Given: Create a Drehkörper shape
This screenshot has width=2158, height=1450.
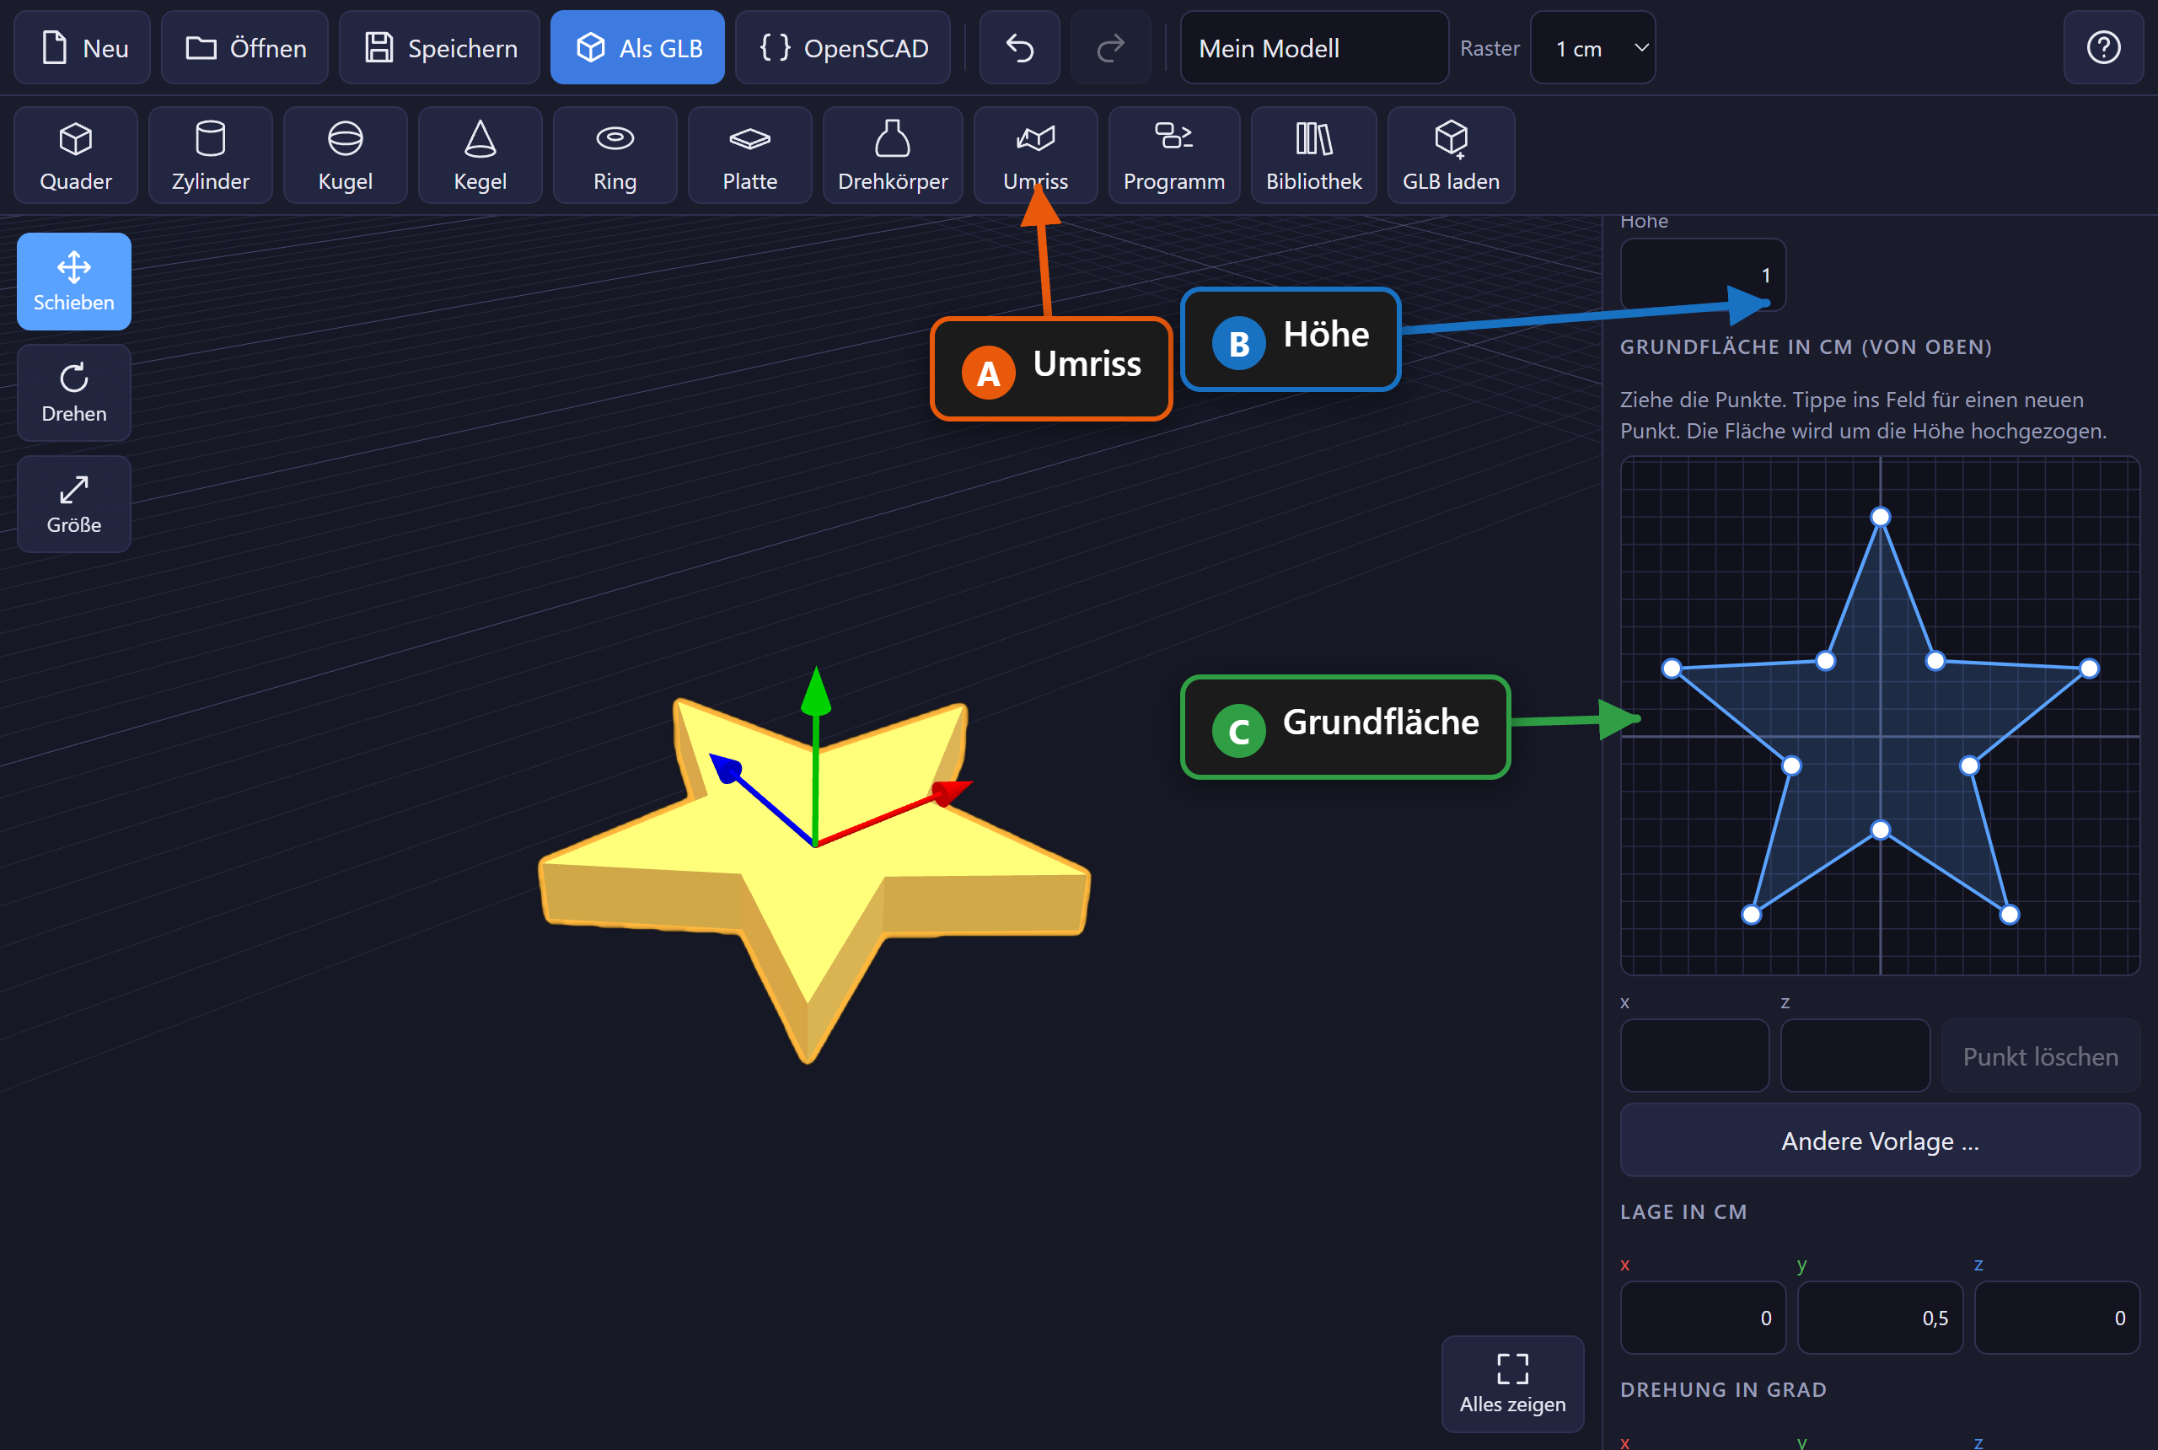Looking at the screenshot, I should pyautogui.click(x=892, y=154).
